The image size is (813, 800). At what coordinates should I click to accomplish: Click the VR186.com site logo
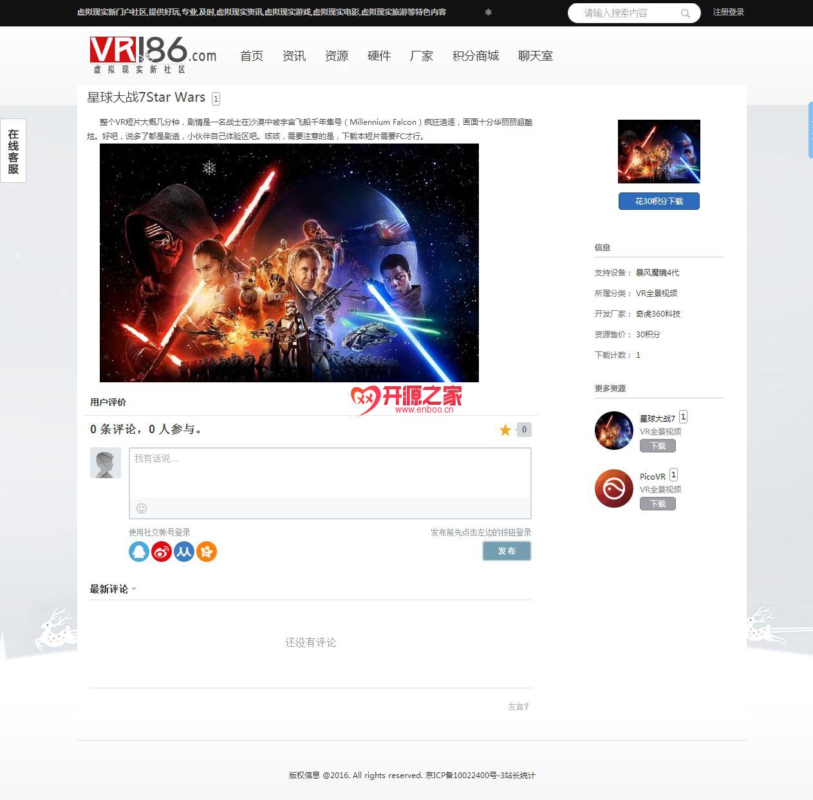153,55
